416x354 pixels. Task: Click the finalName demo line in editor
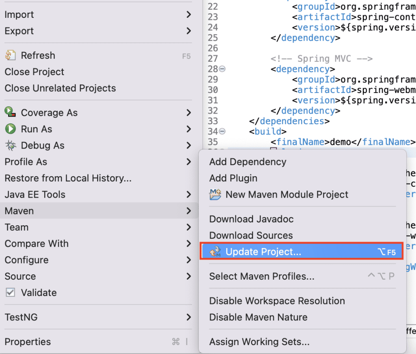pos(343,142)
